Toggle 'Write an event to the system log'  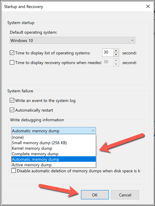(x=12, y=100)
